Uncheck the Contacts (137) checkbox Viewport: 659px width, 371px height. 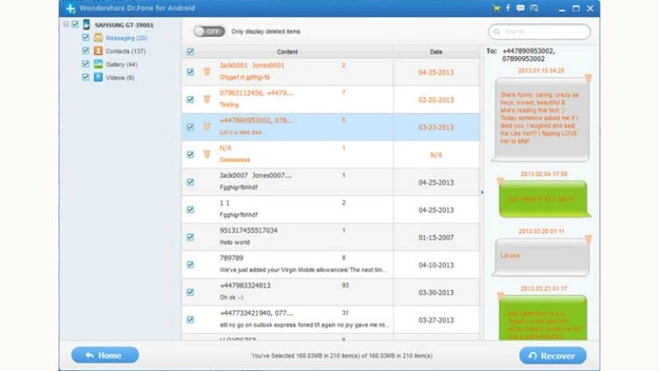click(86, 51)
